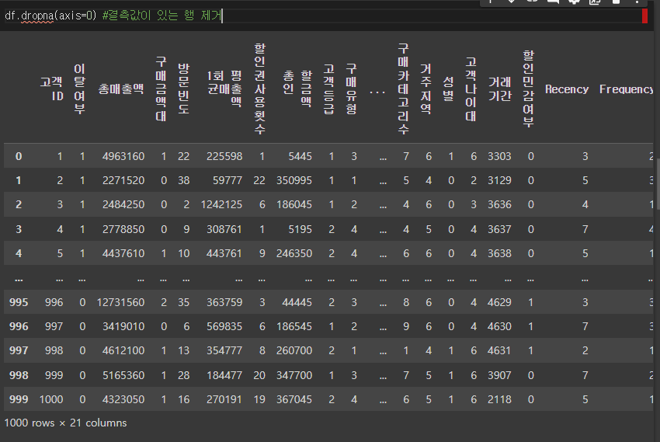Click the 총매출액 value 2778850
This screenshot has height=442, width=660.
point(123,229)
